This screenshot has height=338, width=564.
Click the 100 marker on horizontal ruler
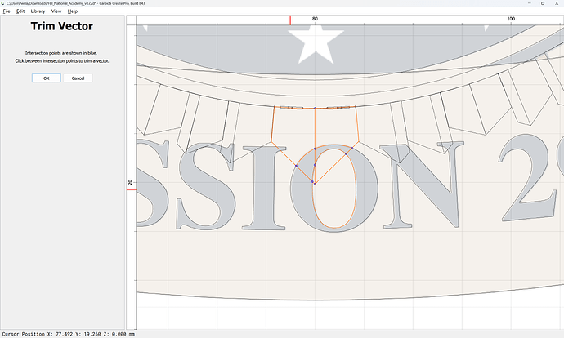coord(511,19)
